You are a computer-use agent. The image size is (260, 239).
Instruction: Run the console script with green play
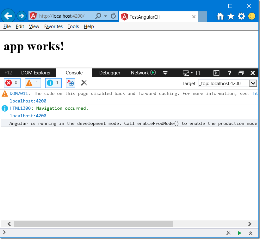(239, 233)
